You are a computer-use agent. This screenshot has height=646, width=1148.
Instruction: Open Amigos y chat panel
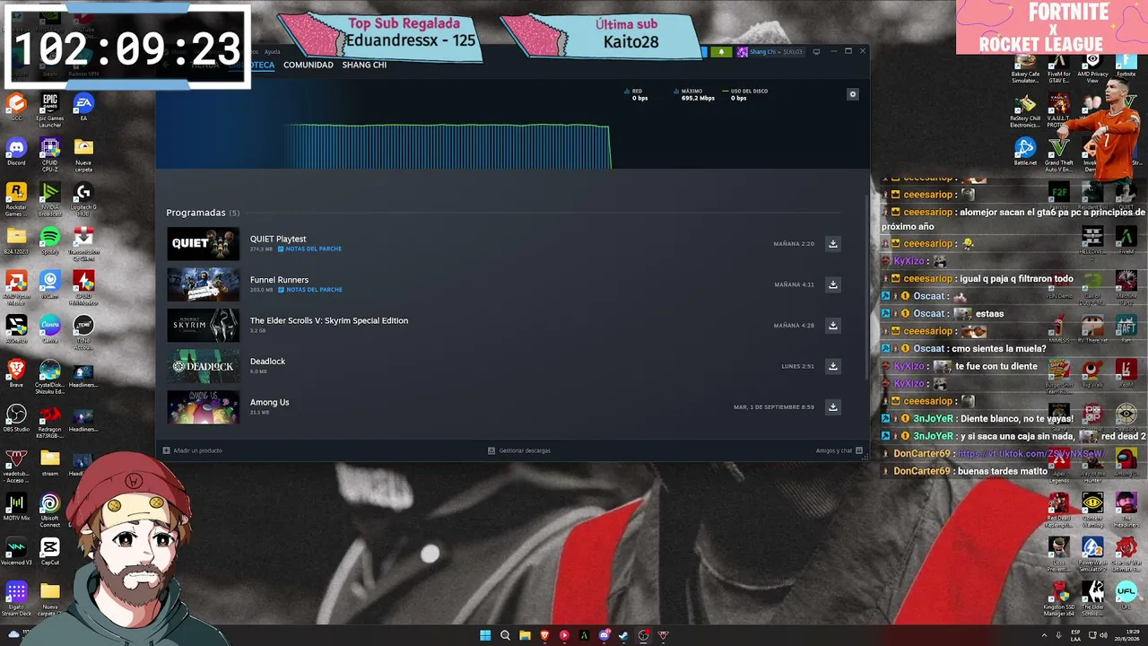[839, 450]
